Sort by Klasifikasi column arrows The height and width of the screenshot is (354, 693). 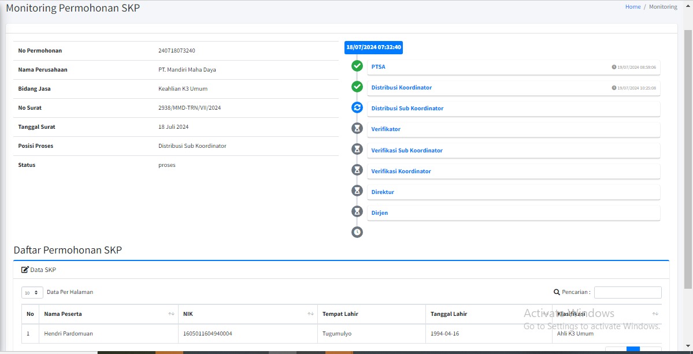coord(655,314)
